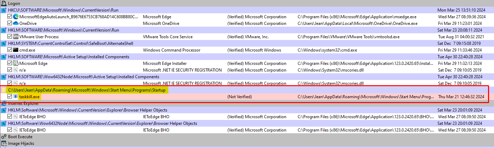Click the Microsoft Edge installer icon

(x=16, y=63)
